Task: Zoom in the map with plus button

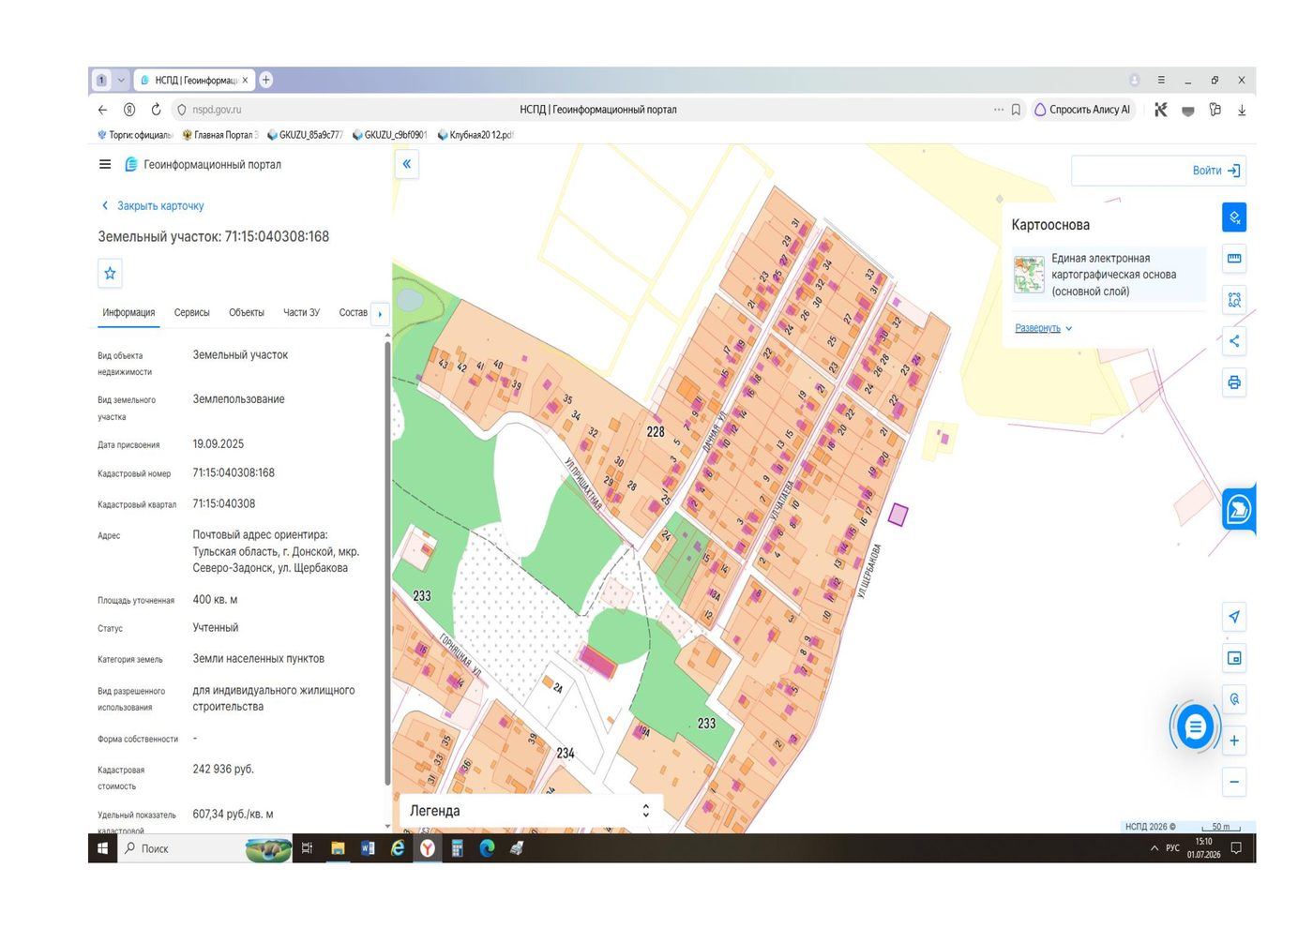Action: pyautogui.click(x=1234, y=741)
